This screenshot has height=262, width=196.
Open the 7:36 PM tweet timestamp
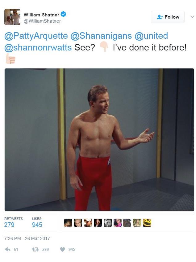(27, 238)
